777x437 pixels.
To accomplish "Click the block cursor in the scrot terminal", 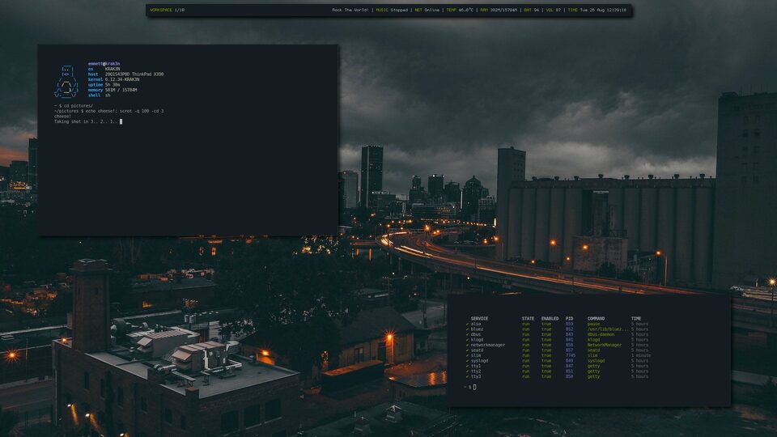I will (121, 121).
